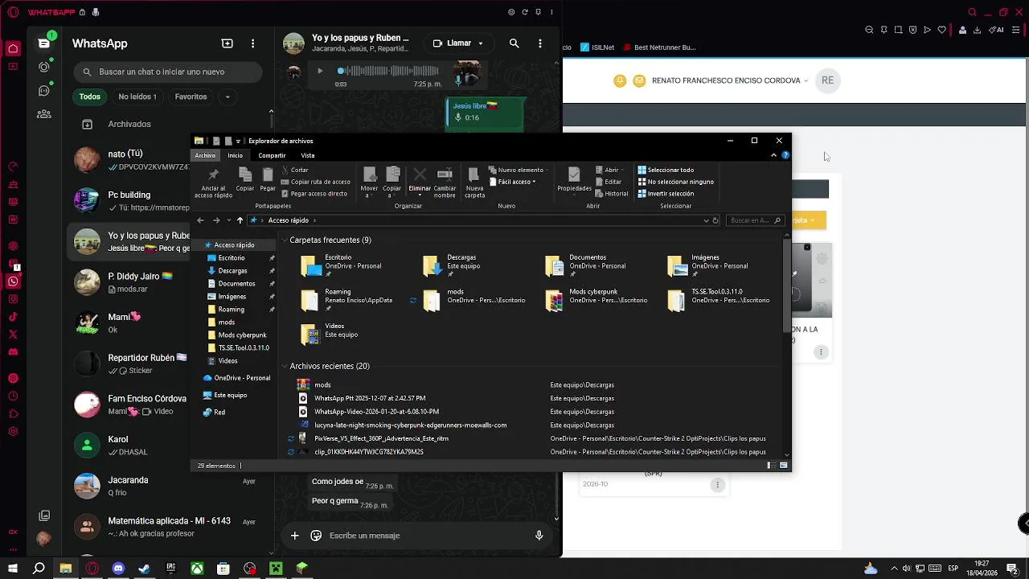
Task: Open WhatsApp Channels icon in left rail
Action: coord(44,91)
